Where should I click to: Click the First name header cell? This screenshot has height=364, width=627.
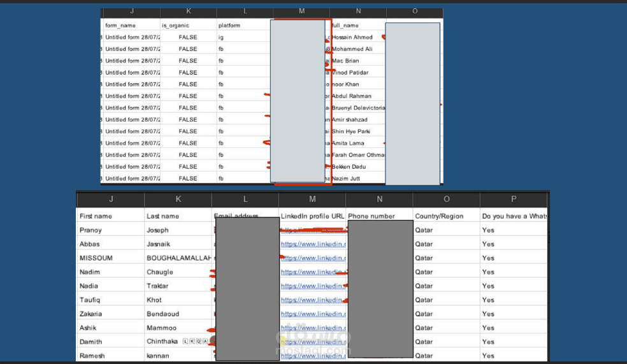[x=110, y=216]
